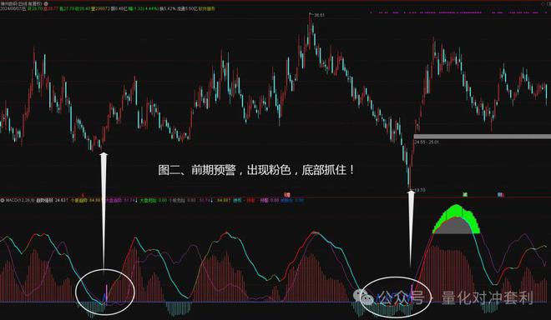Viewport: 551px width, 320px height.
Task: Open the red event marker above indicator panel
Action: 287,195
